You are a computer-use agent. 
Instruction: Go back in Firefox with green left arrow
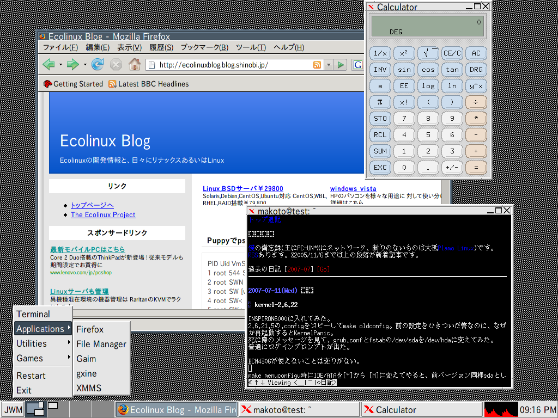point(48,65)
